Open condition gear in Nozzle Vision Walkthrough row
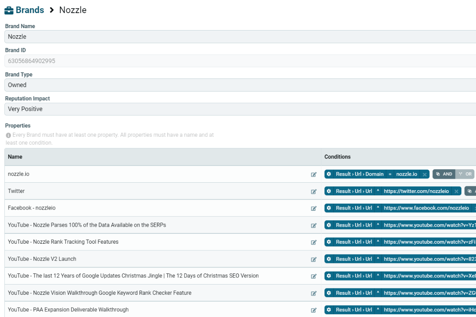476x317 pixels. (x=329, y=293)
